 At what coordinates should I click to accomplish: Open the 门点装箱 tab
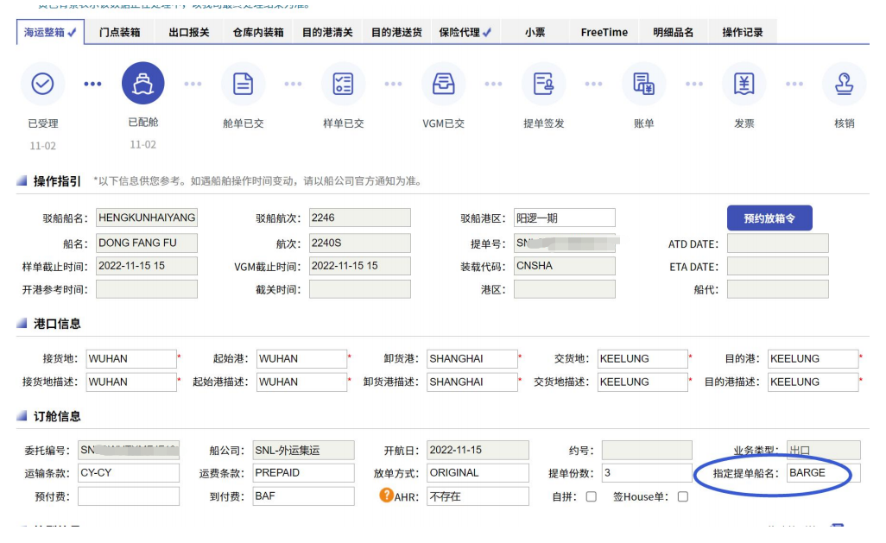click(119, 32)
